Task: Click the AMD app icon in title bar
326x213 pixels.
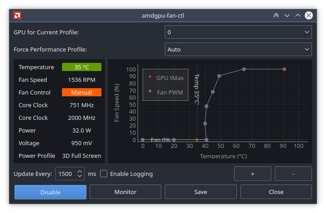Action: coord(17,15)
